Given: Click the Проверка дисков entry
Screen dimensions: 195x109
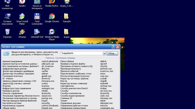Looking at the screenshot, I should (x=11, y=91).
